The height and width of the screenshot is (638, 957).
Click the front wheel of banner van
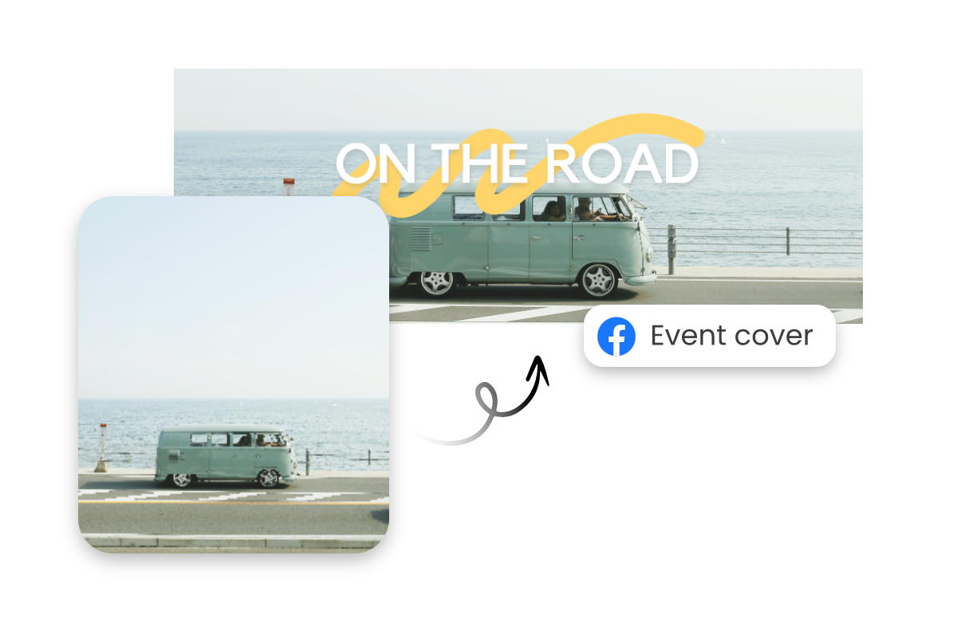[598, 279]
